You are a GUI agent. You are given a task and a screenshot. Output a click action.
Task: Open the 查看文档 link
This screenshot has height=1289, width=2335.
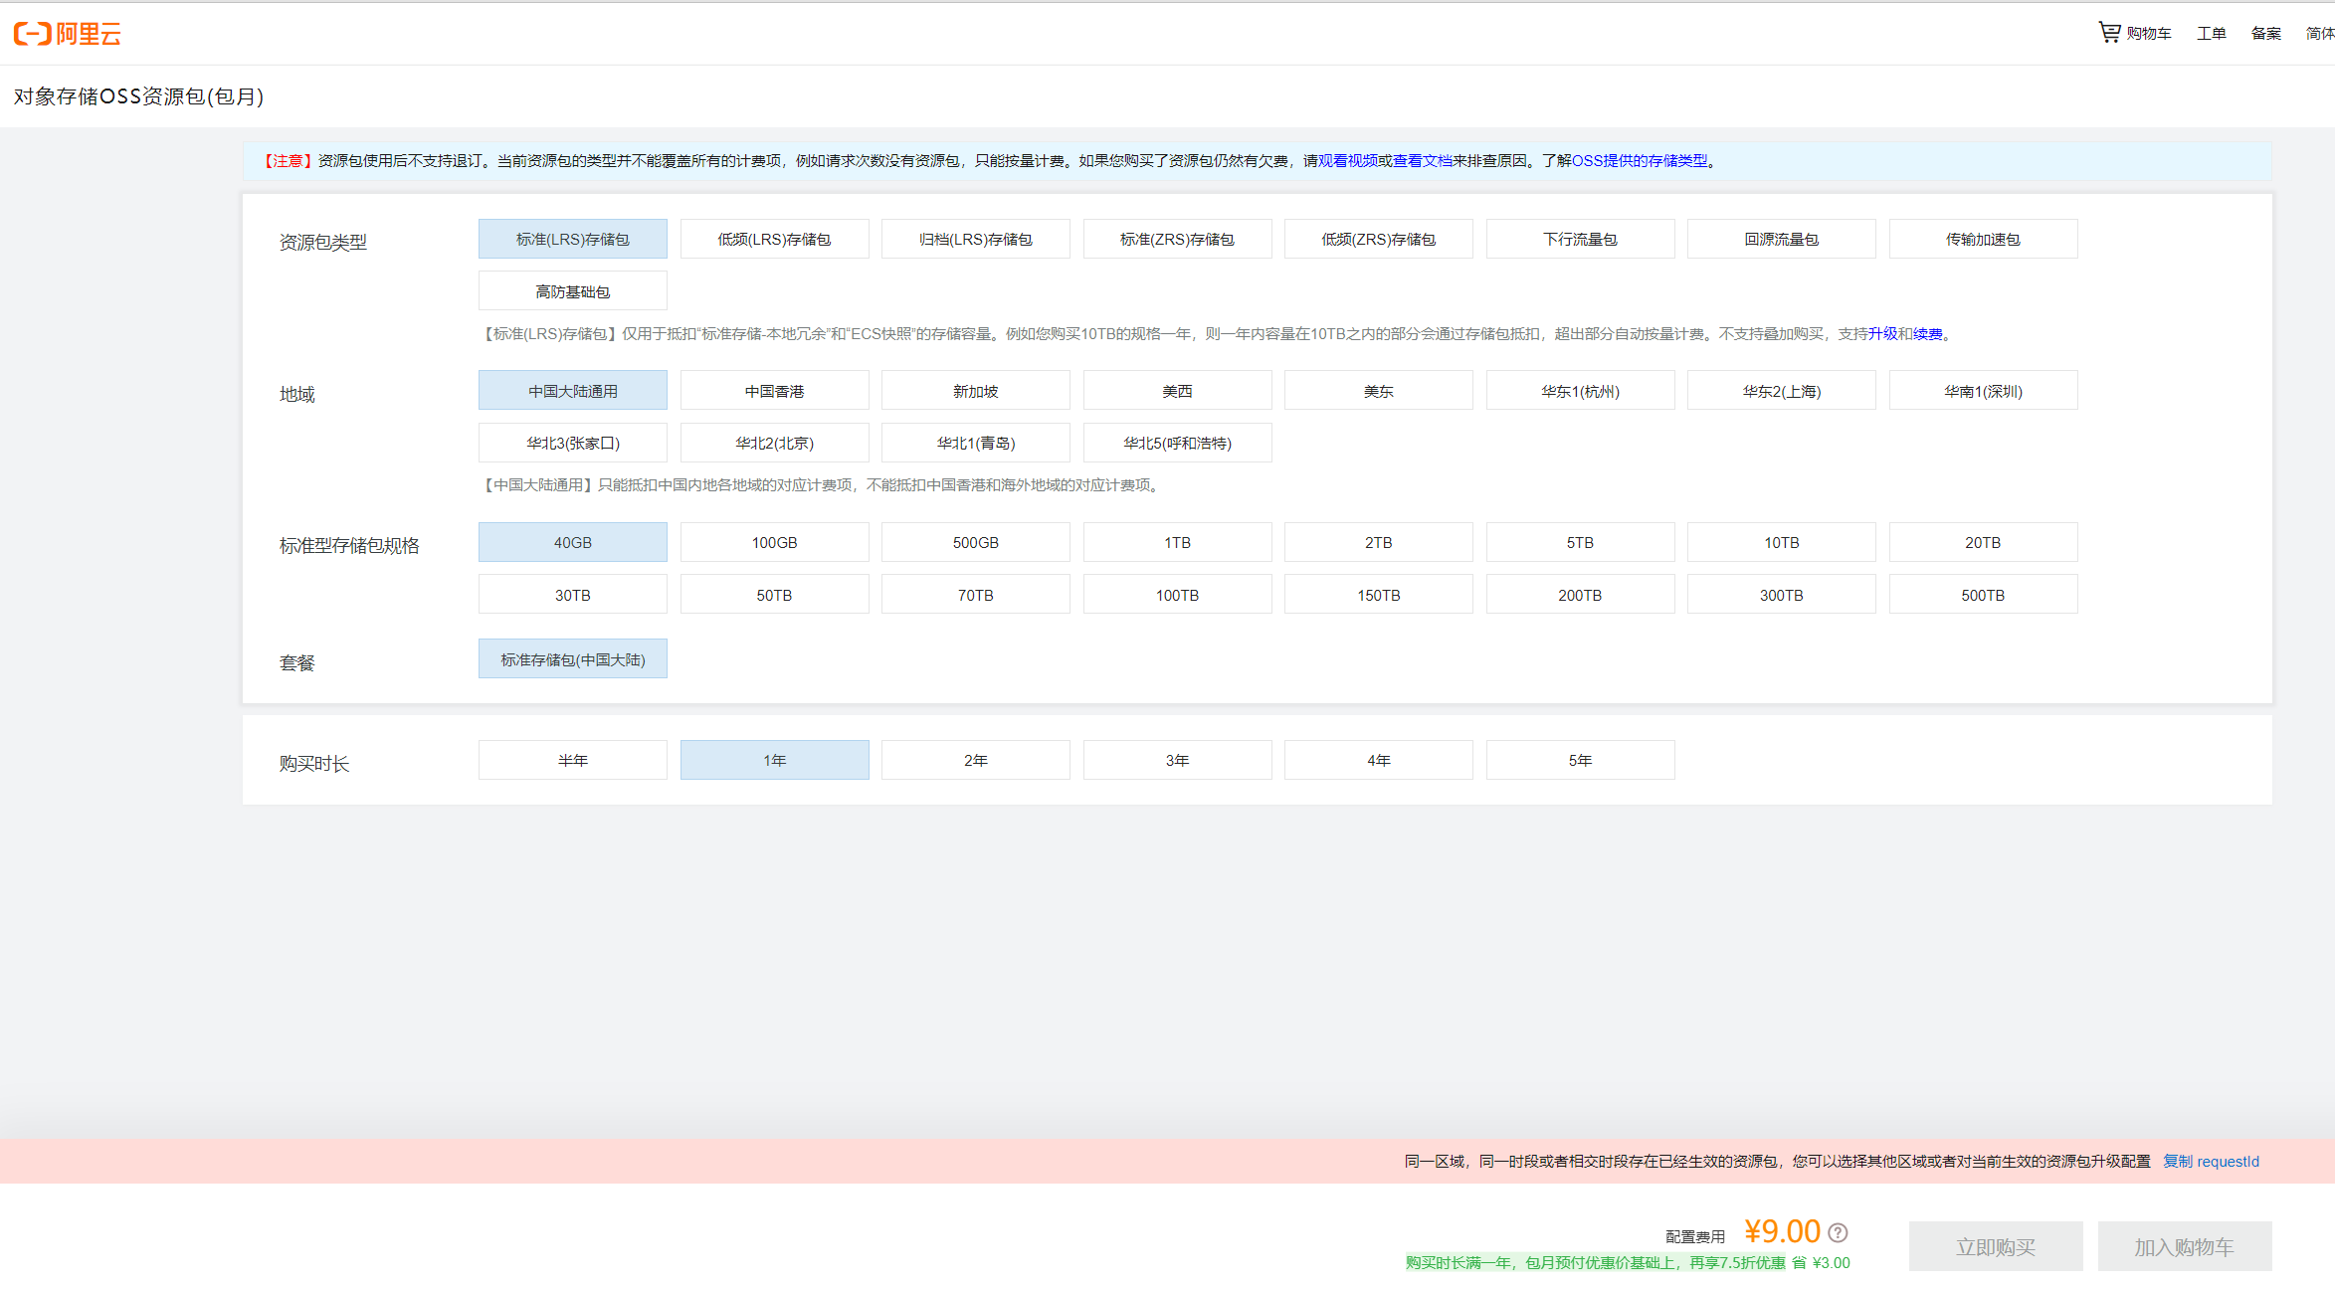coord(1422,161)
